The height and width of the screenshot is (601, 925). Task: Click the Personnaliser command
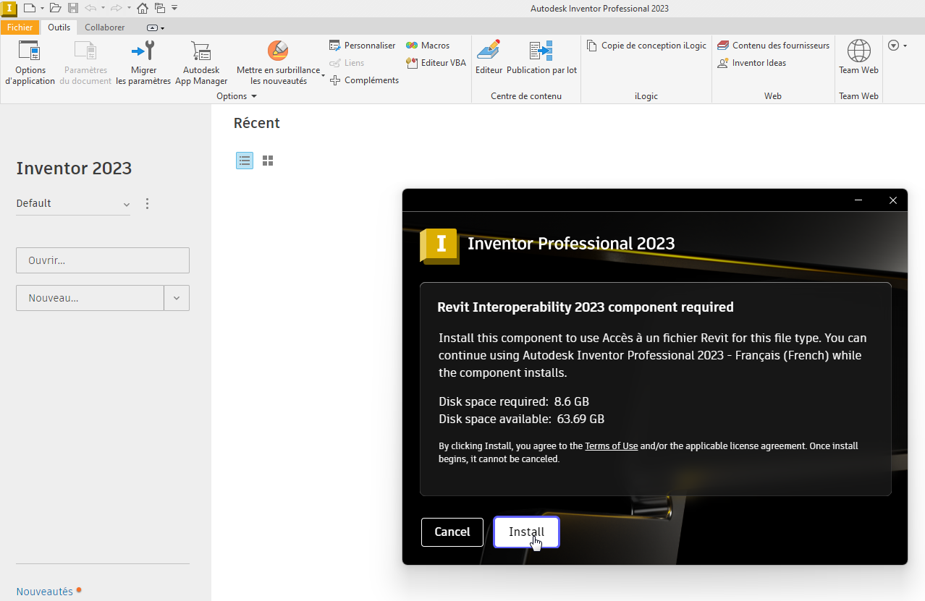tap(363, 45)
